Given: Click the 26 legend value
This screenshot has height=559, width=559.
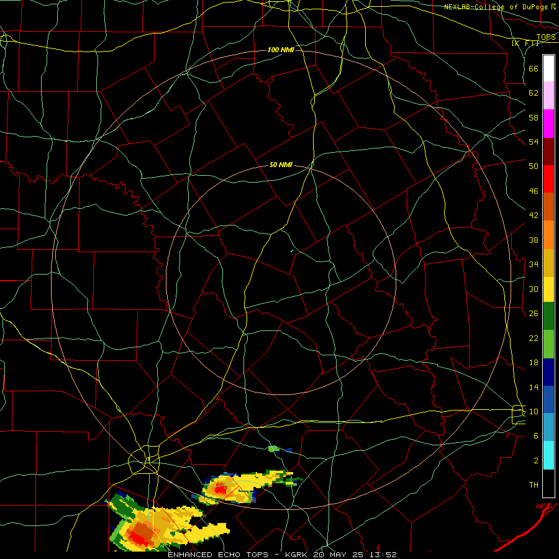Looking at the screenshot, I should (534, 314).
